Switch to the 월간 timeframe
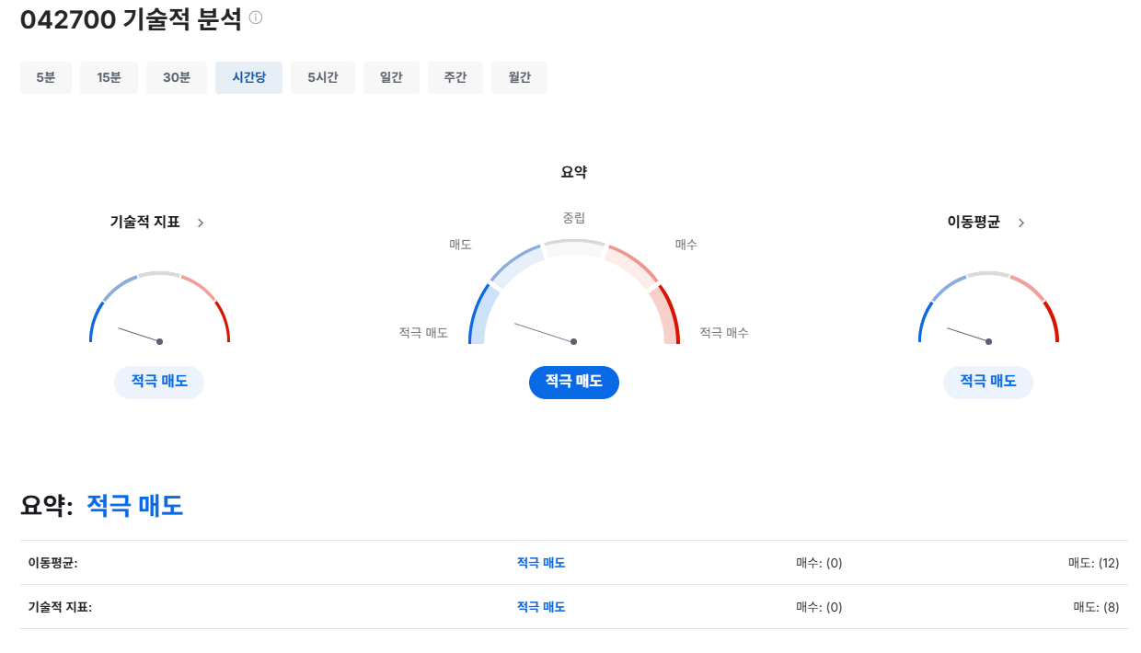 click(x=519, y=77)
